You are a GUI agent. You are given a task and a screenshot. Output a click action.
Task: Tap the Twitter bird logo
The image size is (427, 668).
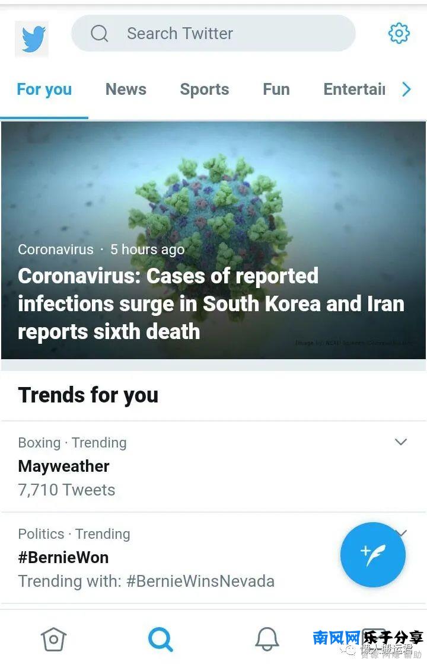(32, 39)
